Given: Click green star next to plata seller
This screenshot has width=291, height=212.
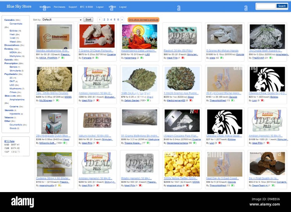Looking at the screenshot, I should (x=221, y=58).
